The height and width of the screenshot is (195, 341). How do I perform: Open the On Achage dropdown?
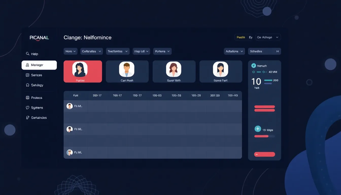[268, 37]
